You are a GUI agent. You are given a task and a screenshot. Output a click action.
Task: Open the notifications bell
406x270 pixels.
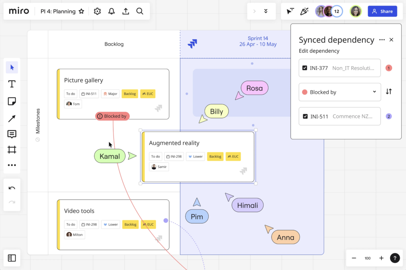111,11
